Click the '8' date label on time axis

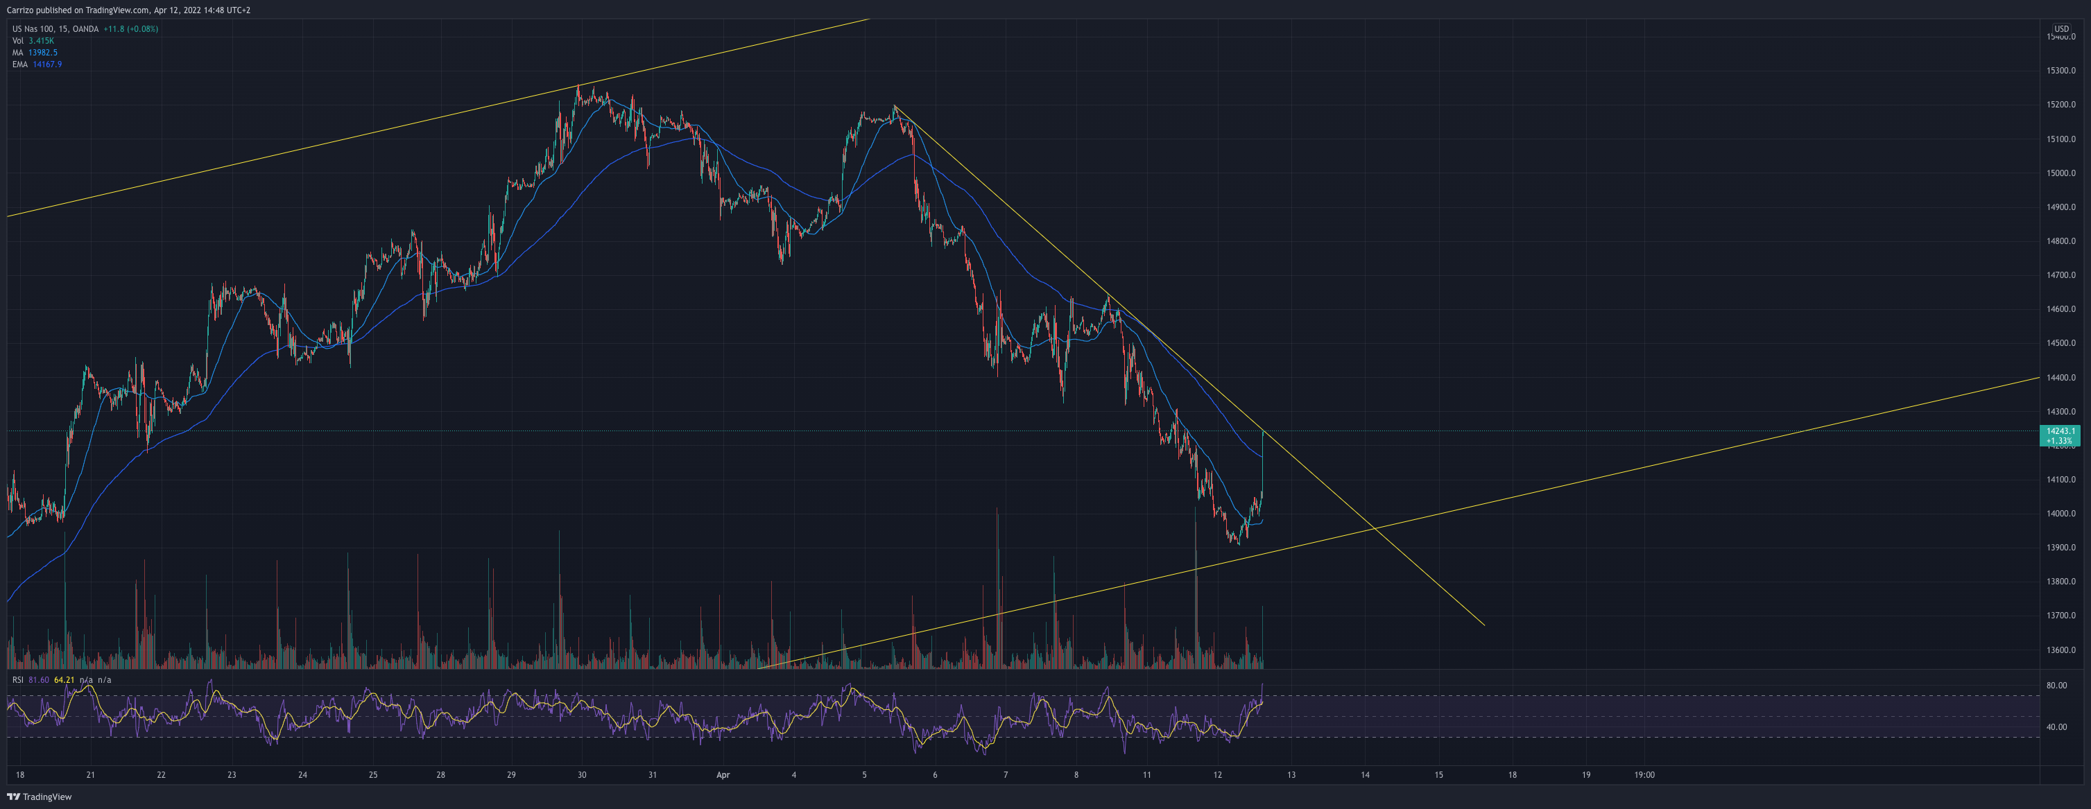pos(1076,775)
